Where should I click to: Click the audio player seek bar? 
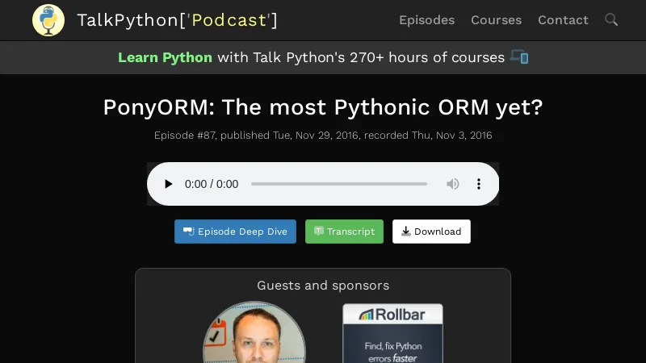point(339,184)
